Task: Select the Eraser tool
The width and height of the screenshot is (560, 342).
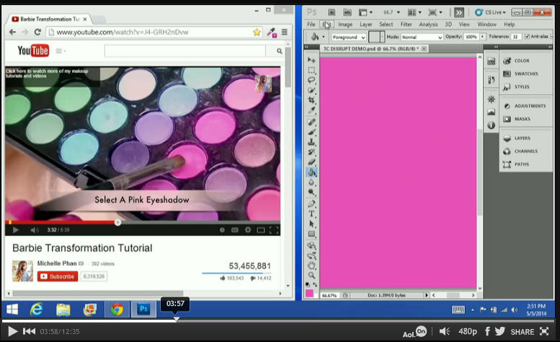Action: click(x=311, y=162)
